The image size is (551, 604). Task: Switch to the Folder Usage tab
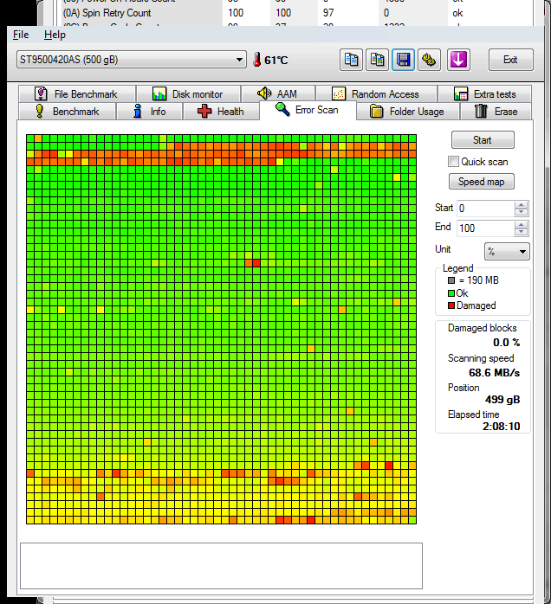pyautogui.click(x=408, y=112)
